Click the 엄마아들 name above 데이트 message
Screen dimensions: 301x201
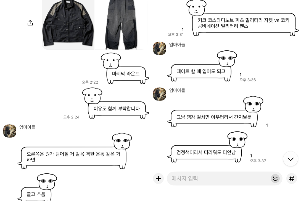click(177, 45)
